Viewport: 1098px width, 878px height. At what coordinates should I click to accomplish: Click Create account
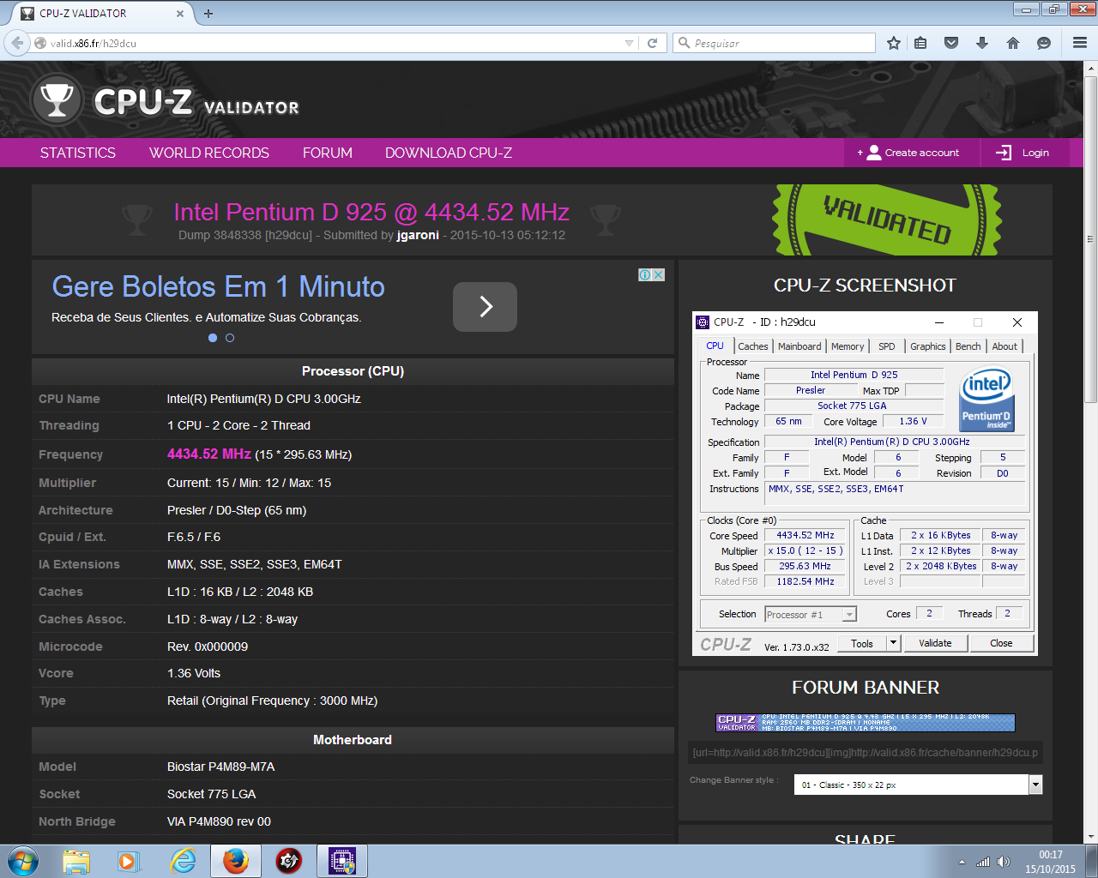[x=908, y=153]
